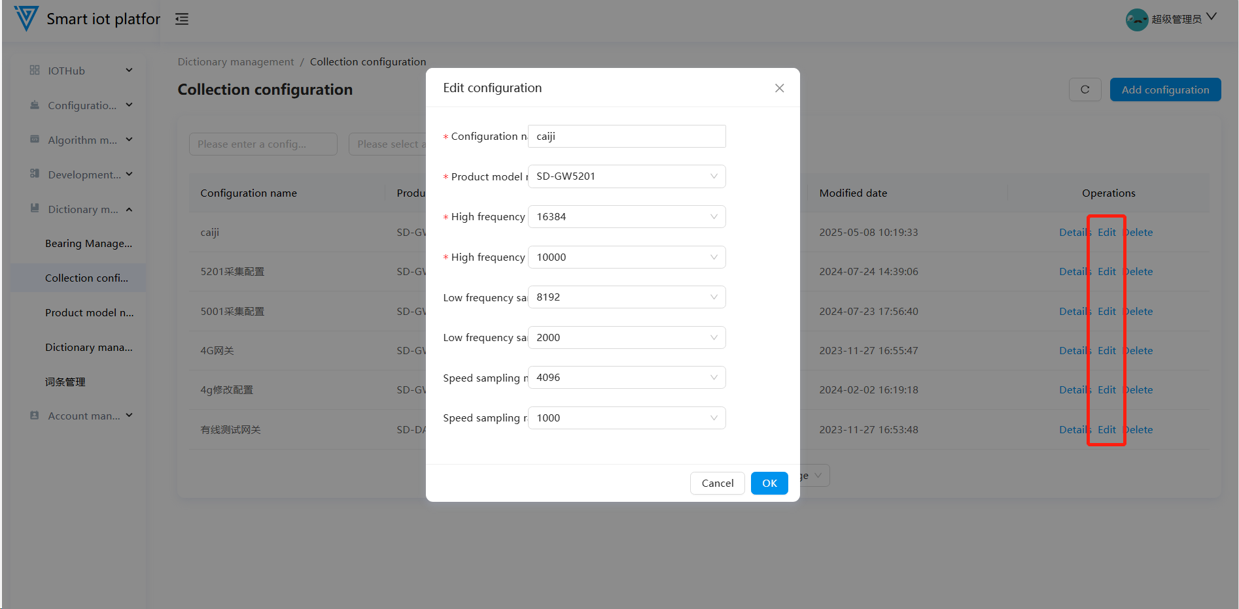Select Product model sidebar menu item
Viewport: 1239px width, 609px height.
tap(89, 313)
